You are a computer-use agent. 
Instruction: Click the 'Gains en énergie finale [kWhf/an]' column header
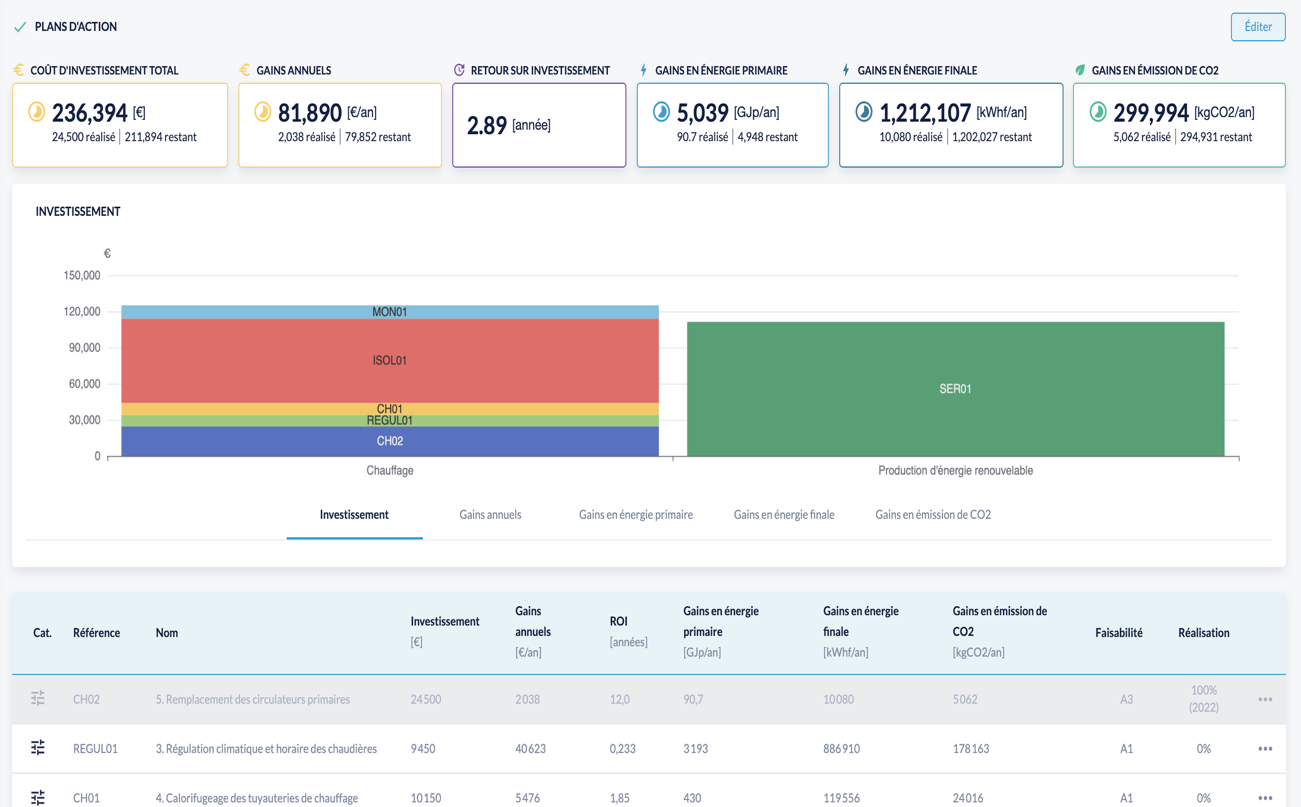[x=861, y=632]
